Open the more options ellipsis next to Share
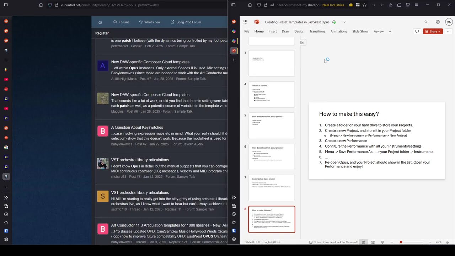The width and height of the screenshot is (455, 256). click(448, 31)
